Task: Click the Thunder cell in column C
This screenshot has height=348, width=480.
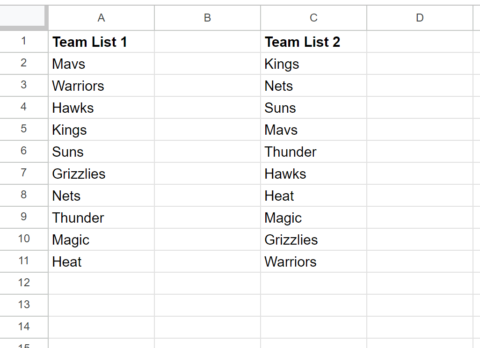Action: click(x=314, y=152)
